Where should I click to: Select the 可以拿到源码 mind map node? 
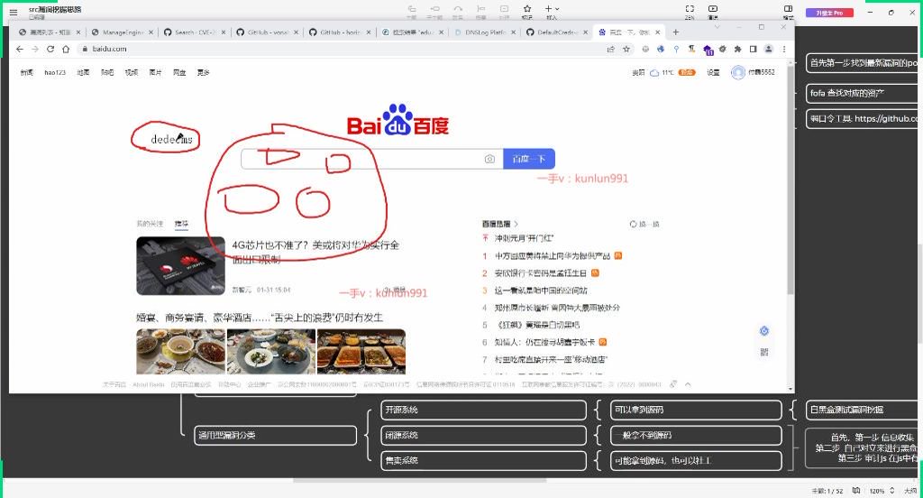(696, 410)
